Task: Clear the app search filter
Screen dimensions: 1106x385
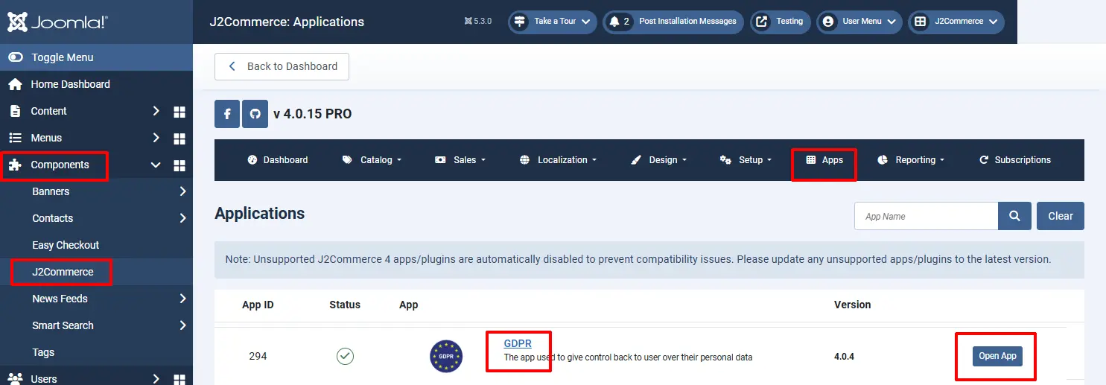Action: coord(1061,216)
